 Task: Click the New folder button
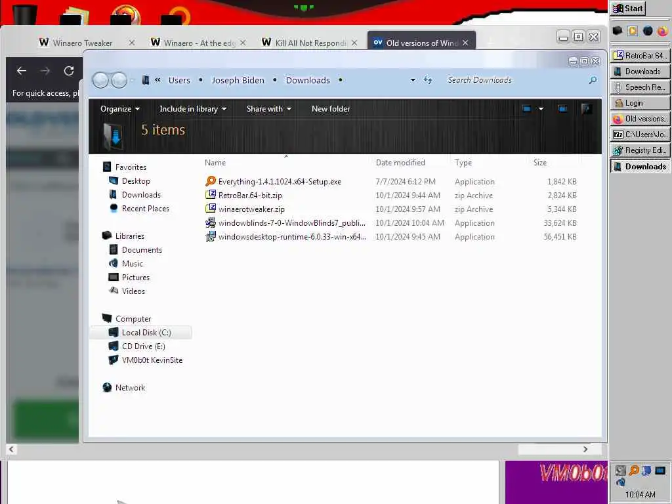331,109
